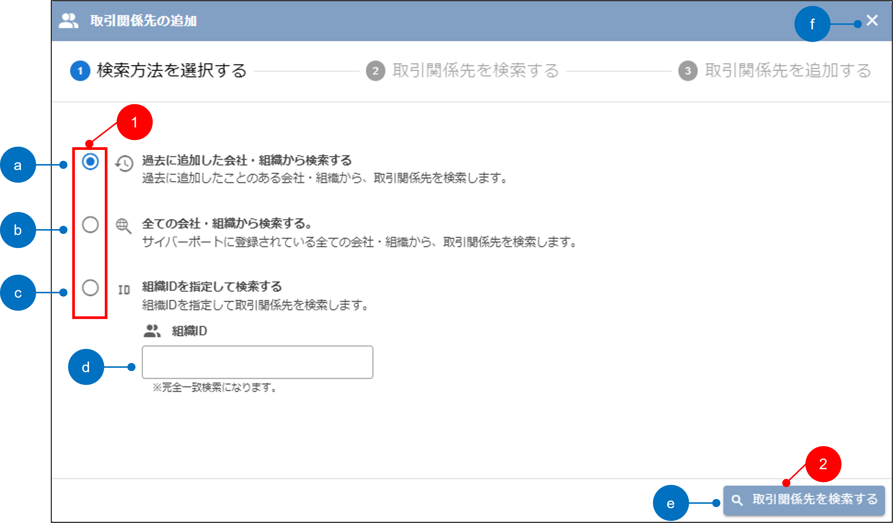The width and height of the screenshot is (893, 523).
Task: Click the blue step 1 number circle
Action: pos(80,71)
